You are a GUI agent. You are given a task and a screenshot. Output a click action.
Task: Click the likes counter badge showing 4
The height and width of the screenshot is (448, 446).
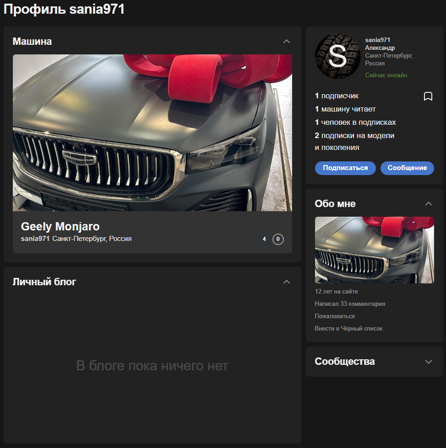tap(264, 239)
